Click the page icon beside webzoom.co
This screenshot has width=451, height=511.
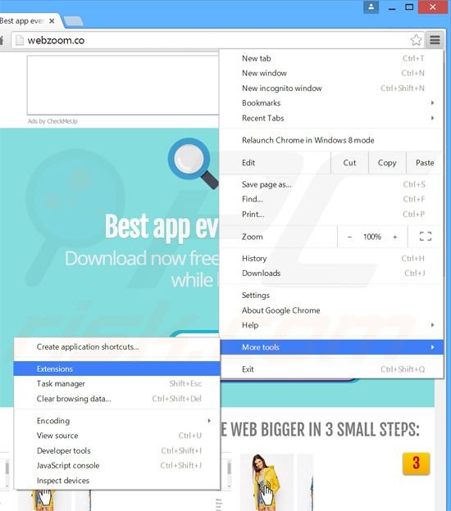click(x=20, y=40)
